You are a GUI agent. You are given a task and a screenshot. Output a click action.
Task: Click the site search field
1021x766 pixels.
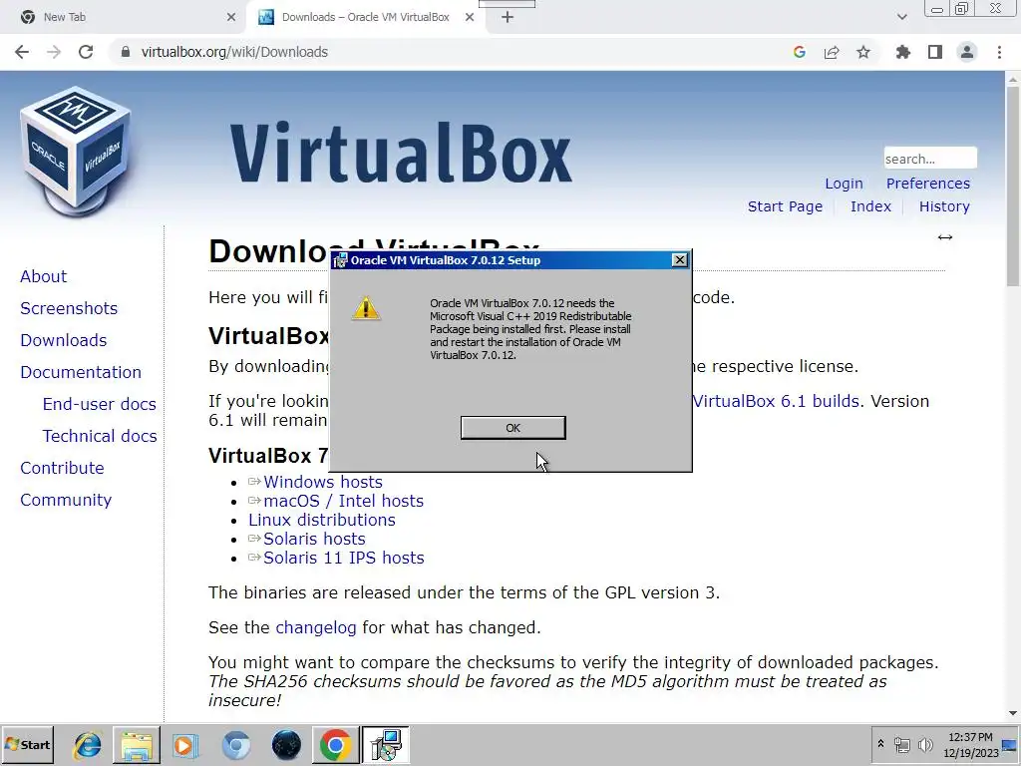pos(930,159)
